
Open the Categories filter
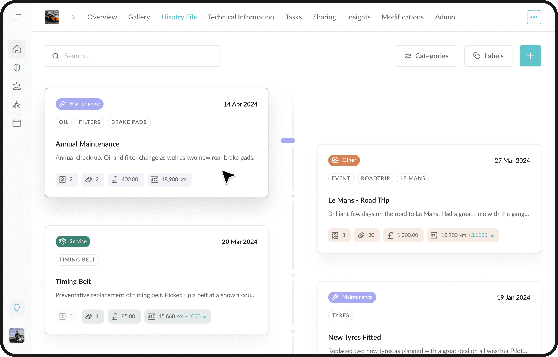click(426, 56)
